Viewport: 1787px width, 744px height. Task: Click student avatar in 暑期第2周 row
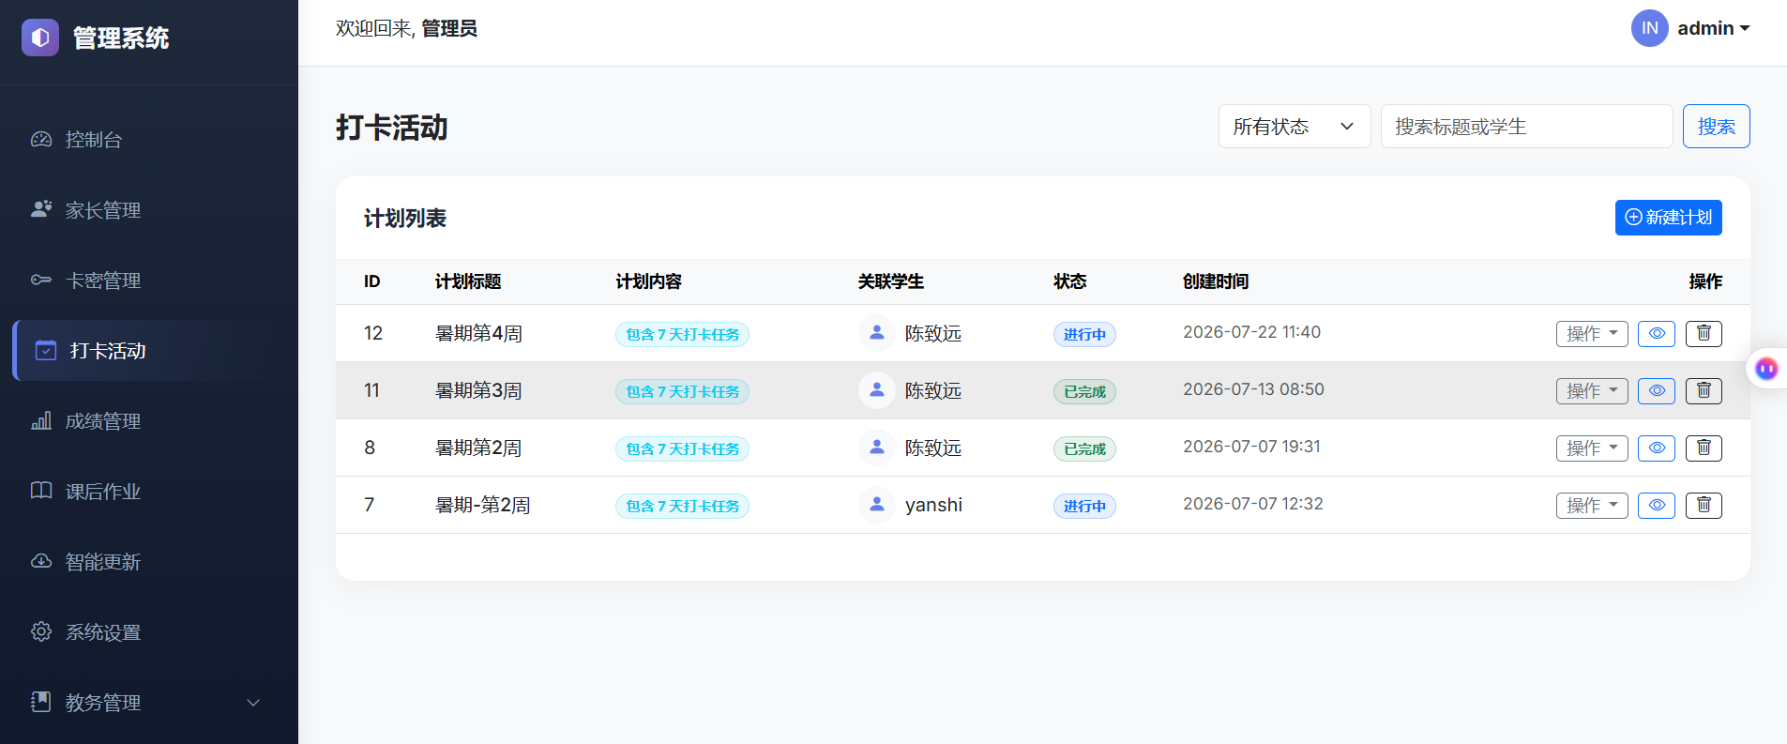pos(877,448)
